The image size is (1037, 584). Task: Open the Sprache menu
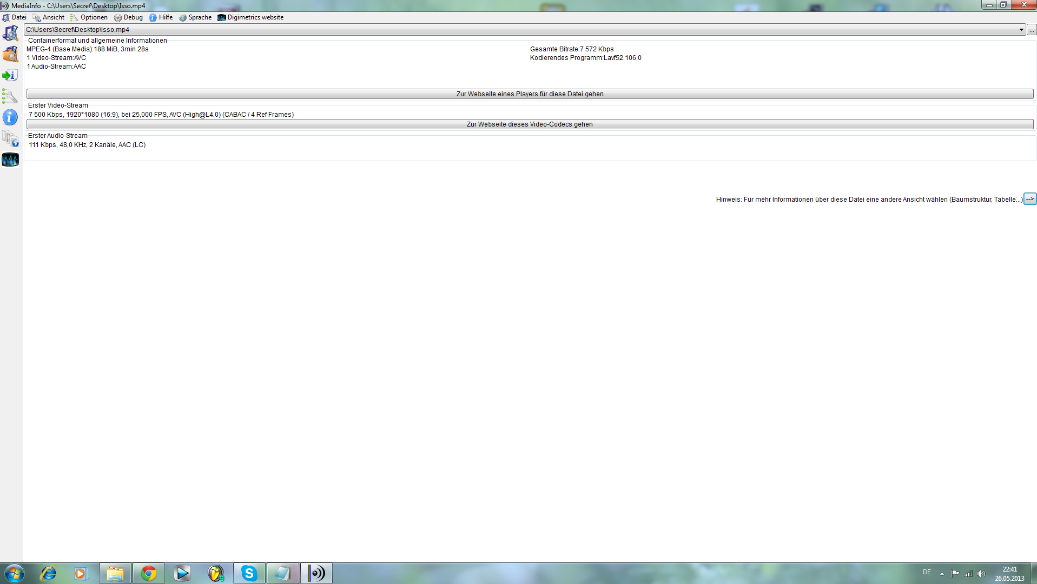[x=195, y=17]
